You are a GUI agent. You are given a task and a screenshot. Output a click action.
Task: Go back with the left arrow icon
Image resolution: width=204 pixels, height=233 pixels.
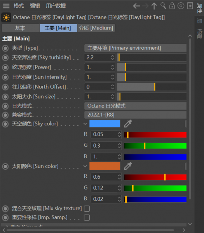136,6
